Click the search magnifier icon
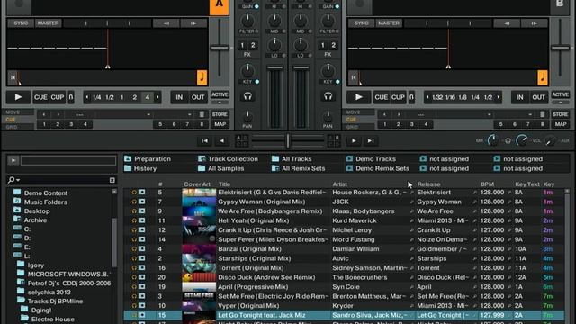This screenshot has width=576, height=324. (x=12, y=180)
